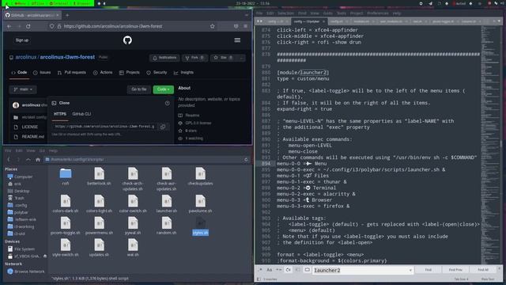Open the Readme link in About
Image resolution: width=506 pixels, height=285 pixels.
(x=189, y=116)
